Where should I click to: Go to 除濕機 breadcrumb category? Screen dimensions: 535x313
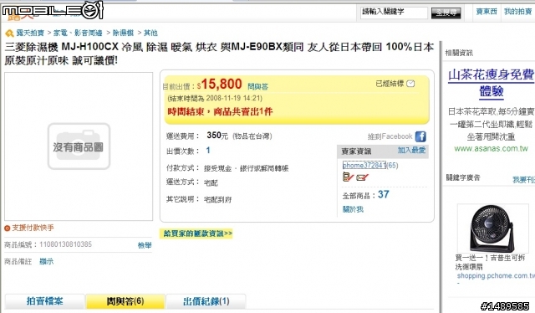[123, 33]
